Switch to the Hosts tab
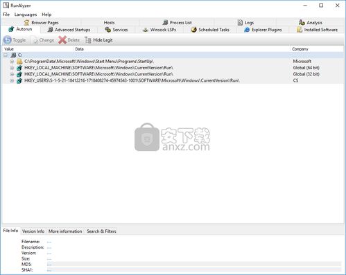The width and height of the screenshot is (346, 275). pyautogui.click(x=109, y=22)
